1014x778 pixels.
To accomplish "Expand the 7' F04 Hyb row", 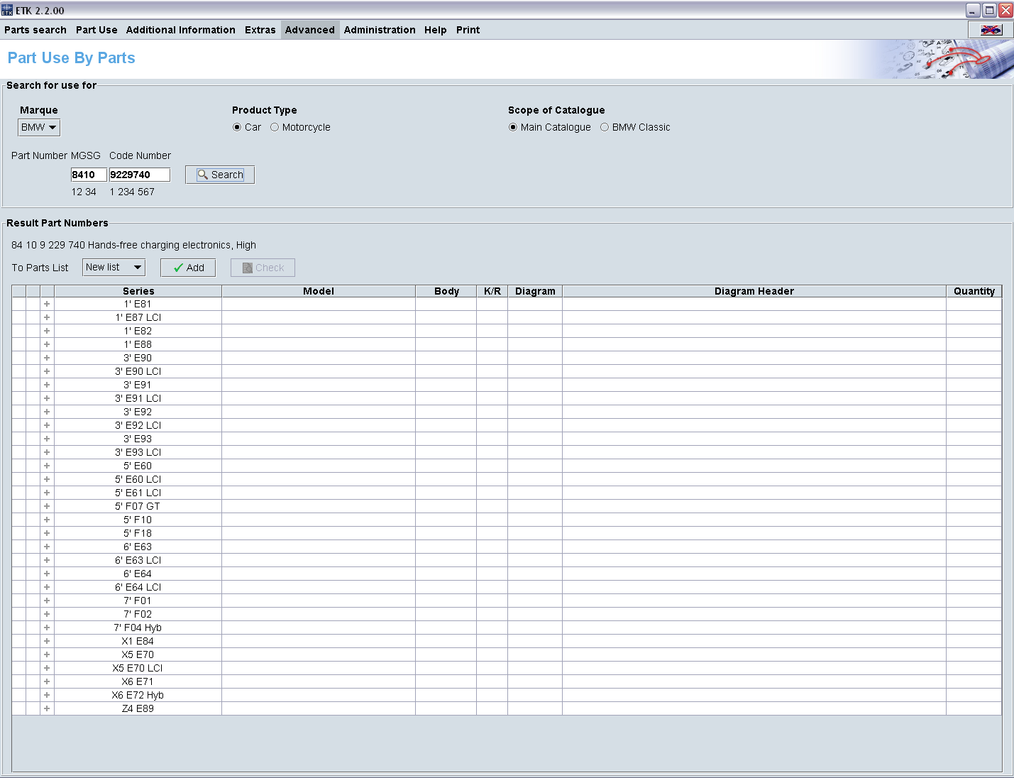I will pos(47,628).
